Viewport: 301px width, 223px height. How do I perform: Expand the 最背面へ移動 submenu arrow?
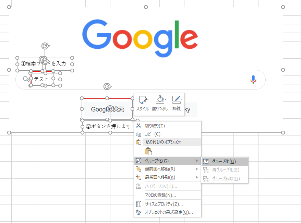point(197,177)
